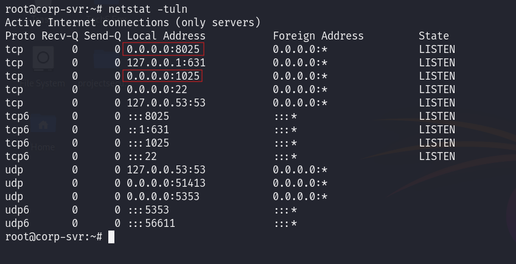The height and width of the screenshot is (264, 516).
Task: Click the "State" column header
Action: coord(434,36)
